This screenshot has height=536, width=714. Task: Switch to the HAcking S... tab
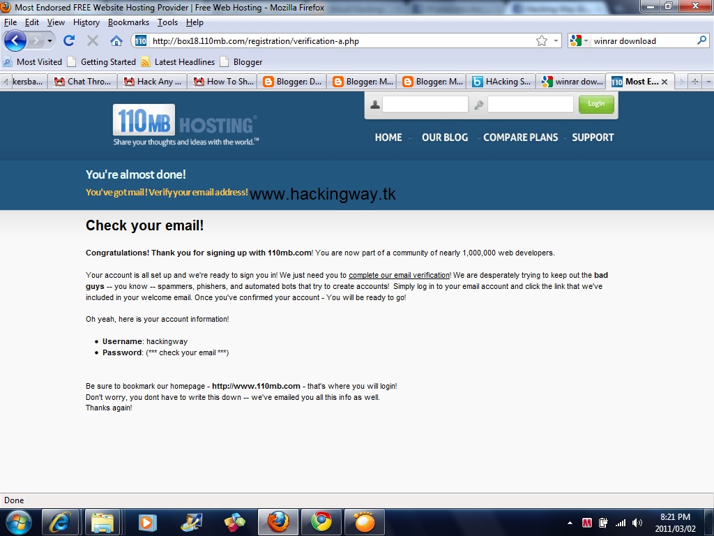pos(501,82)
